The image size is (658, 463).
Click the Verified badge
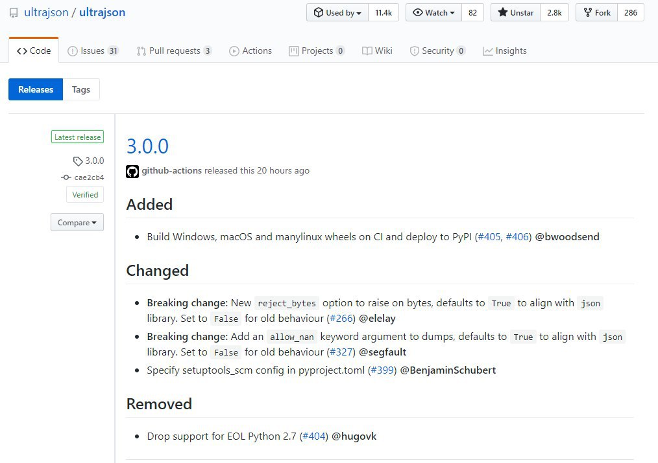pos(85,195)
